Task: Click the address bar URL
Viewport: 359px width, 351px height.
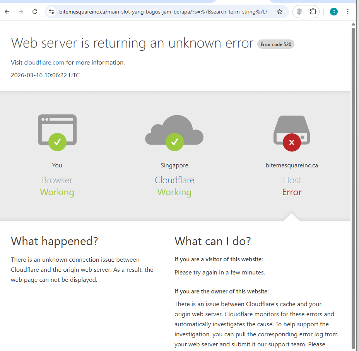Action: [x=163, y=12]
